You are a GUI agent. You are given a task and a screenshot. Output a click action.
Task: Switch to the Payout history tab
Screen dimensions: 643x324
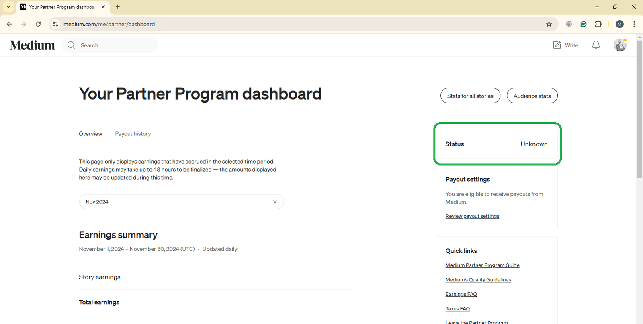pos(133,134)
